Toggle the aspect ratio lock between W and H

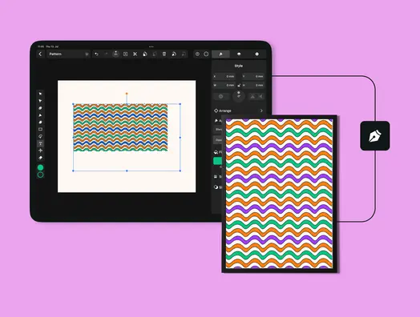(239, 85)
